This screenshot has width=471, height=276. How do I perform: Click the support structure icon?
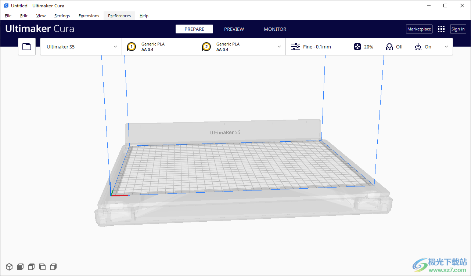[389, 47]
